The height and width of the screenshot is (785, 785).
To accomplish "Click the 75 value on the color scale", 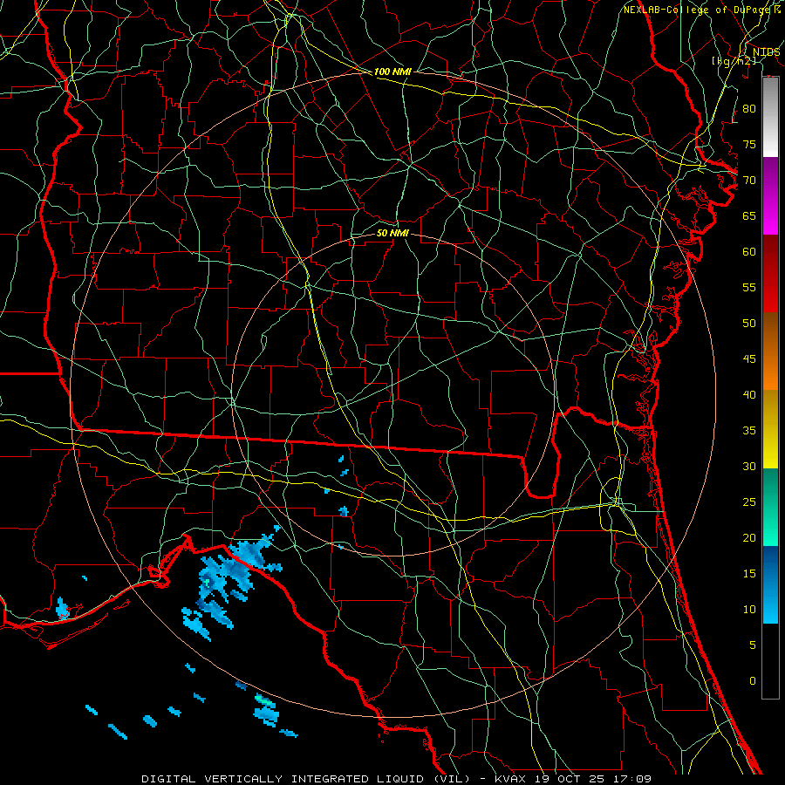I will pos(749,144).
